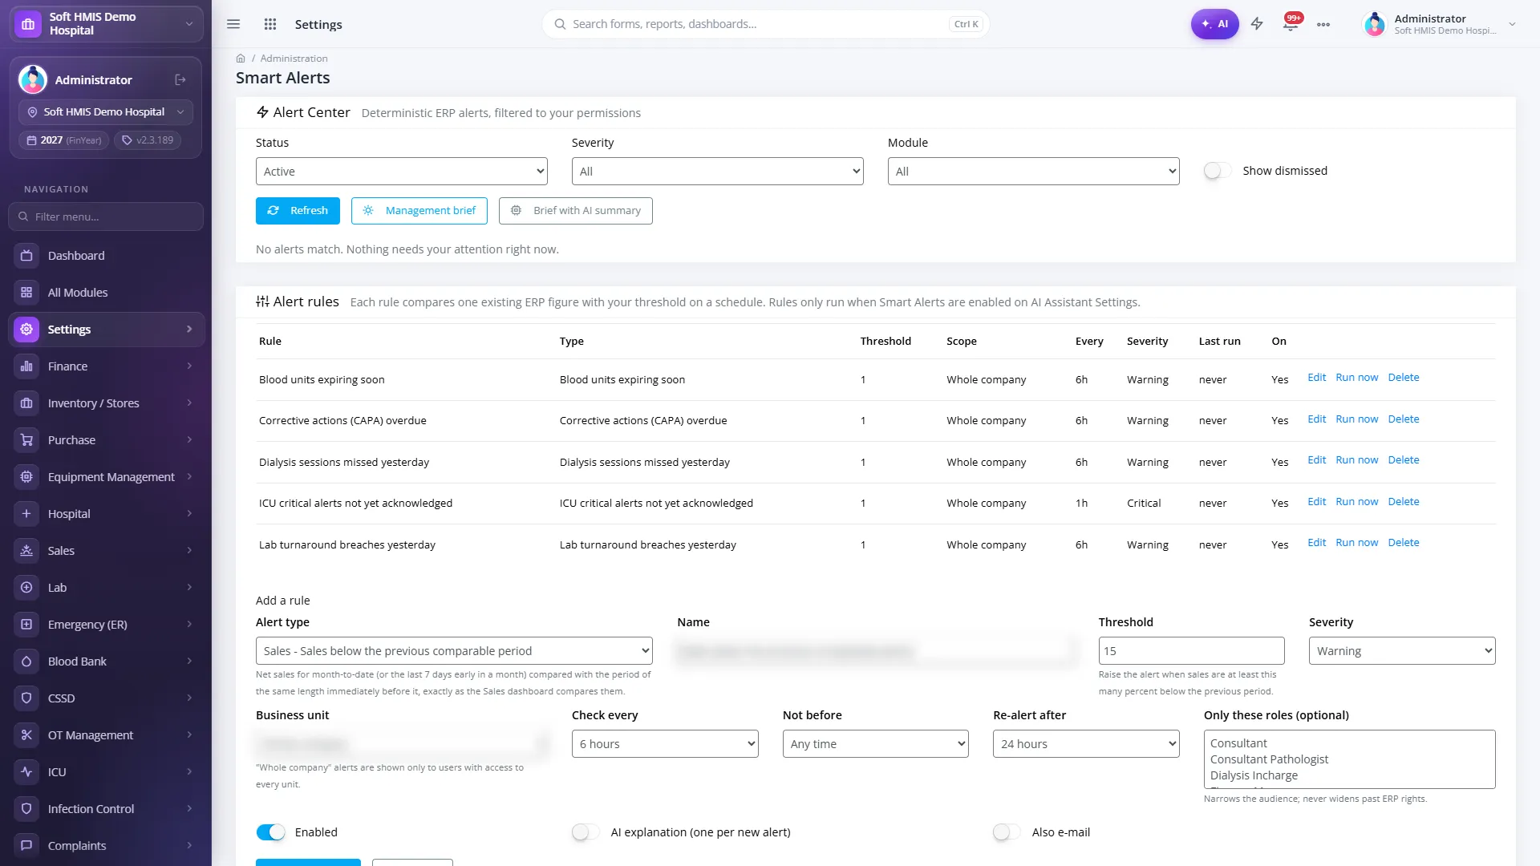Open the AI assistant button
Viewport: 1540px width, 866px height.
pos(1214,24)
